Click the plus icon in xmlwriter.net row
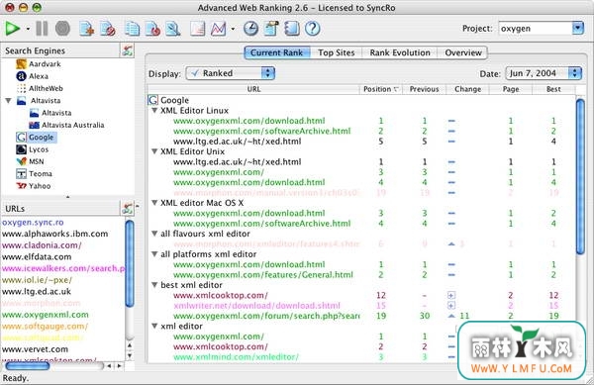594x385 pixels. point(451,306)
